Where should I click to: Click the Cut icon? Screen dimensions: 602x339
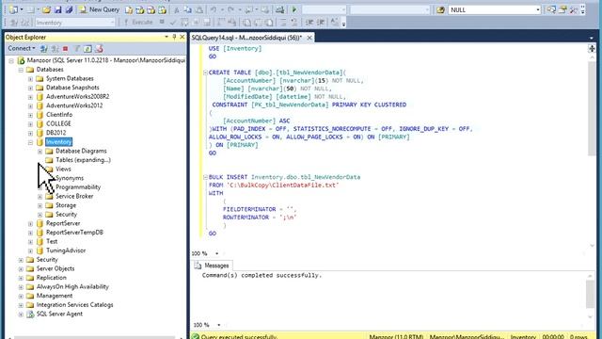177,10
